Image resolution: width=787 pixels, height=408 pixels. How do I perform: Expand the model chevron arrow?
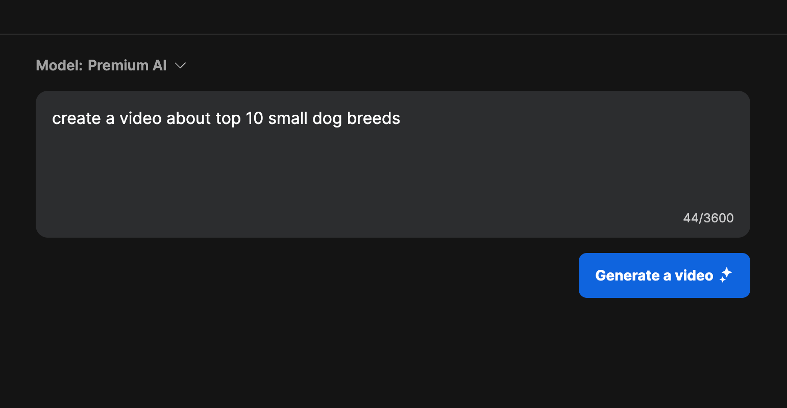tap(180, 66)
